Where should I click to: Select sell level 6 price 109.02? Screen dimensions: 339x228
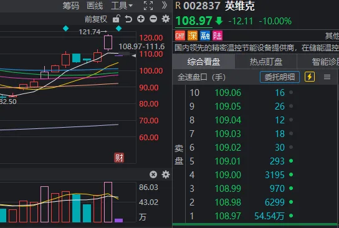pos(228,148)
